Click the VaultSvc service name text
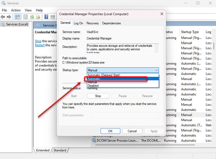 [92, 32]
